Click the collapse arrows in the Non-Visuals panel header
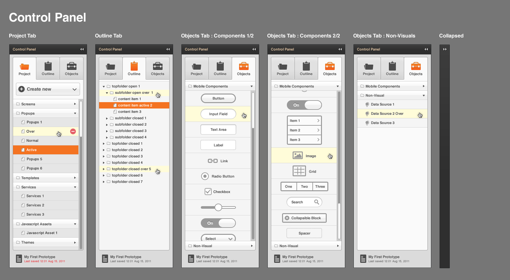 426,49
